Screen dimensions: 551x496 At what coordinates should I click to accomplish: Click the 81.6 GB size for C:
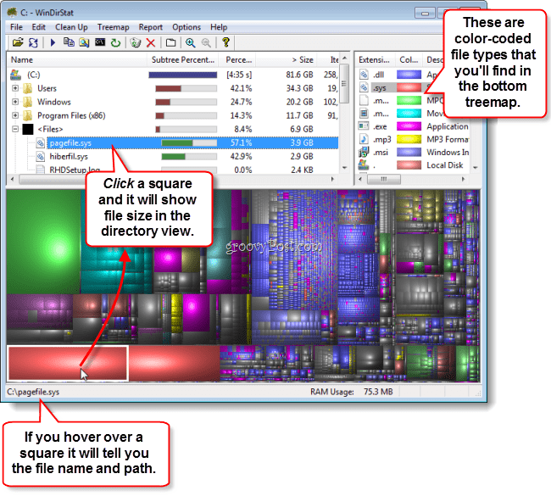(x=299, y=75)
